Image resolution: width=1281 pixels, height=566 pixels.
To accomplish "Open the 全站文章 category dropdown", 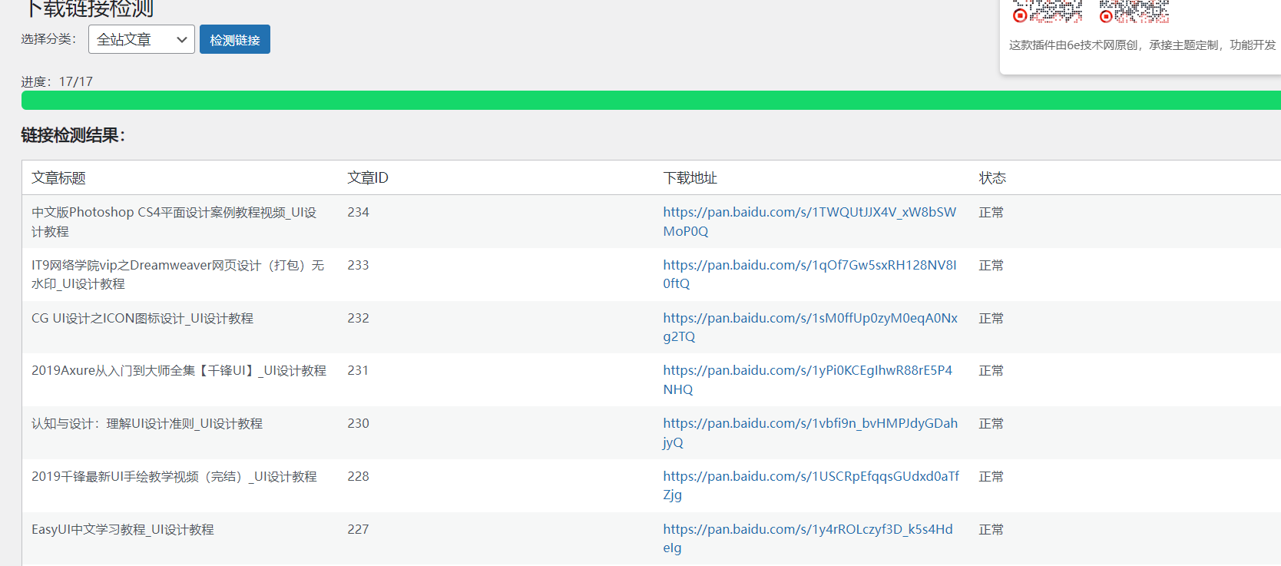I will click(x=141, y=40).
